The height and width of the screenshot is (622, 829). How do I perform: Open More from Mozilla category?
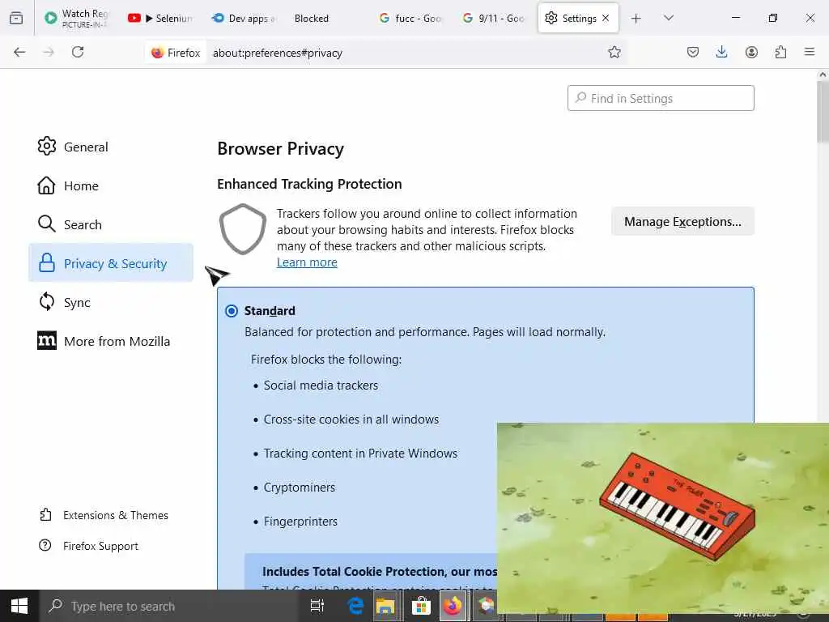pyautogui.click(x=111, y=341)
